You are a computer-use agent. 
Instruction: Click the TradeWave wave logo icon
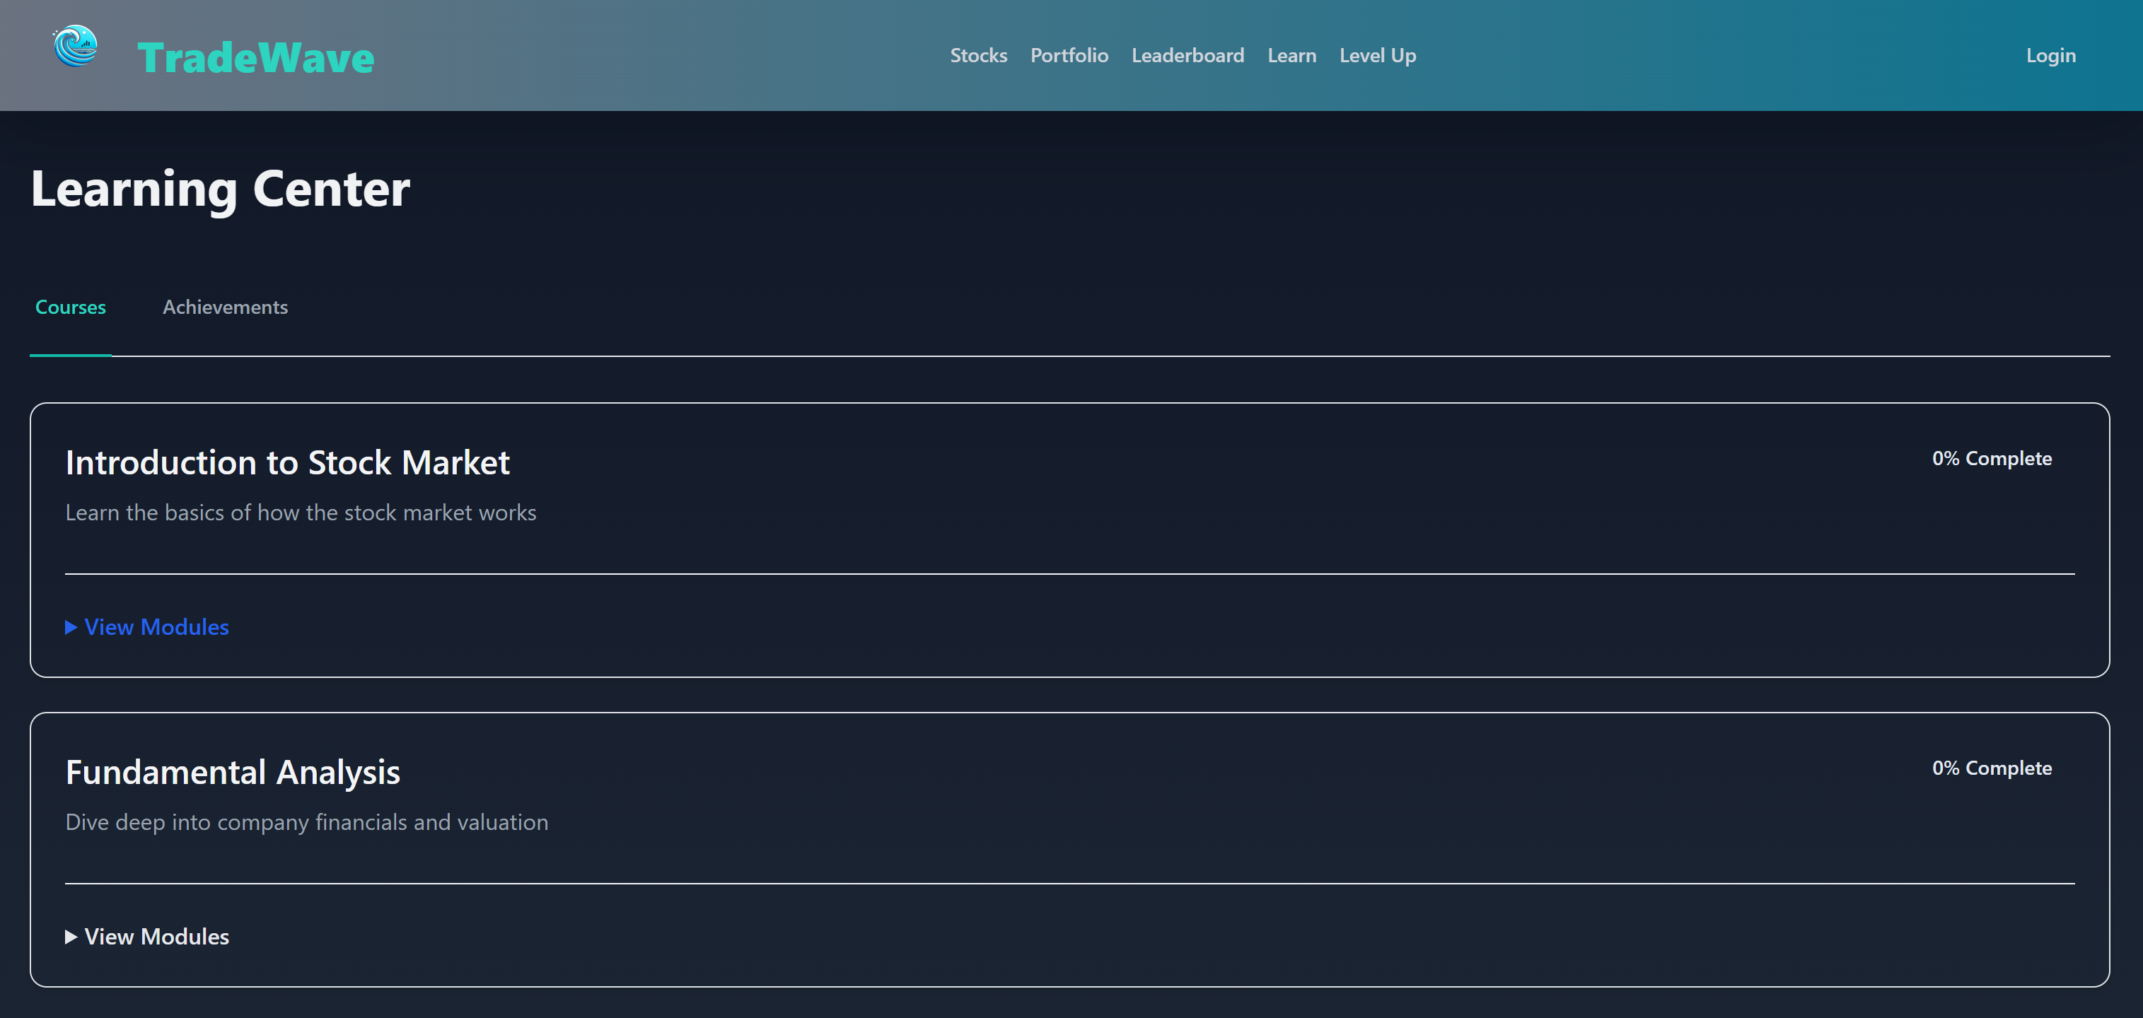76,47
